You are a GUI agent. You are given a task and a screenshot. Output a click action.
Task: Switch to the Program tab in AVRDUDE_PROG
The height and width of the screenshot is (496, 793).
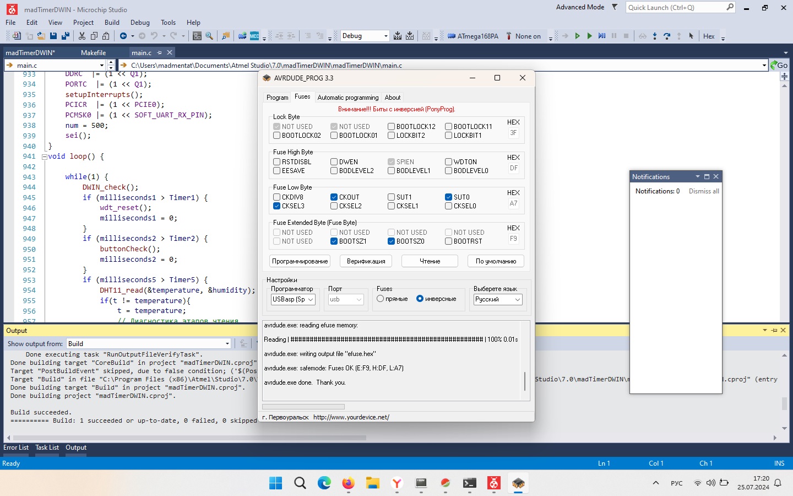(277, 98)
